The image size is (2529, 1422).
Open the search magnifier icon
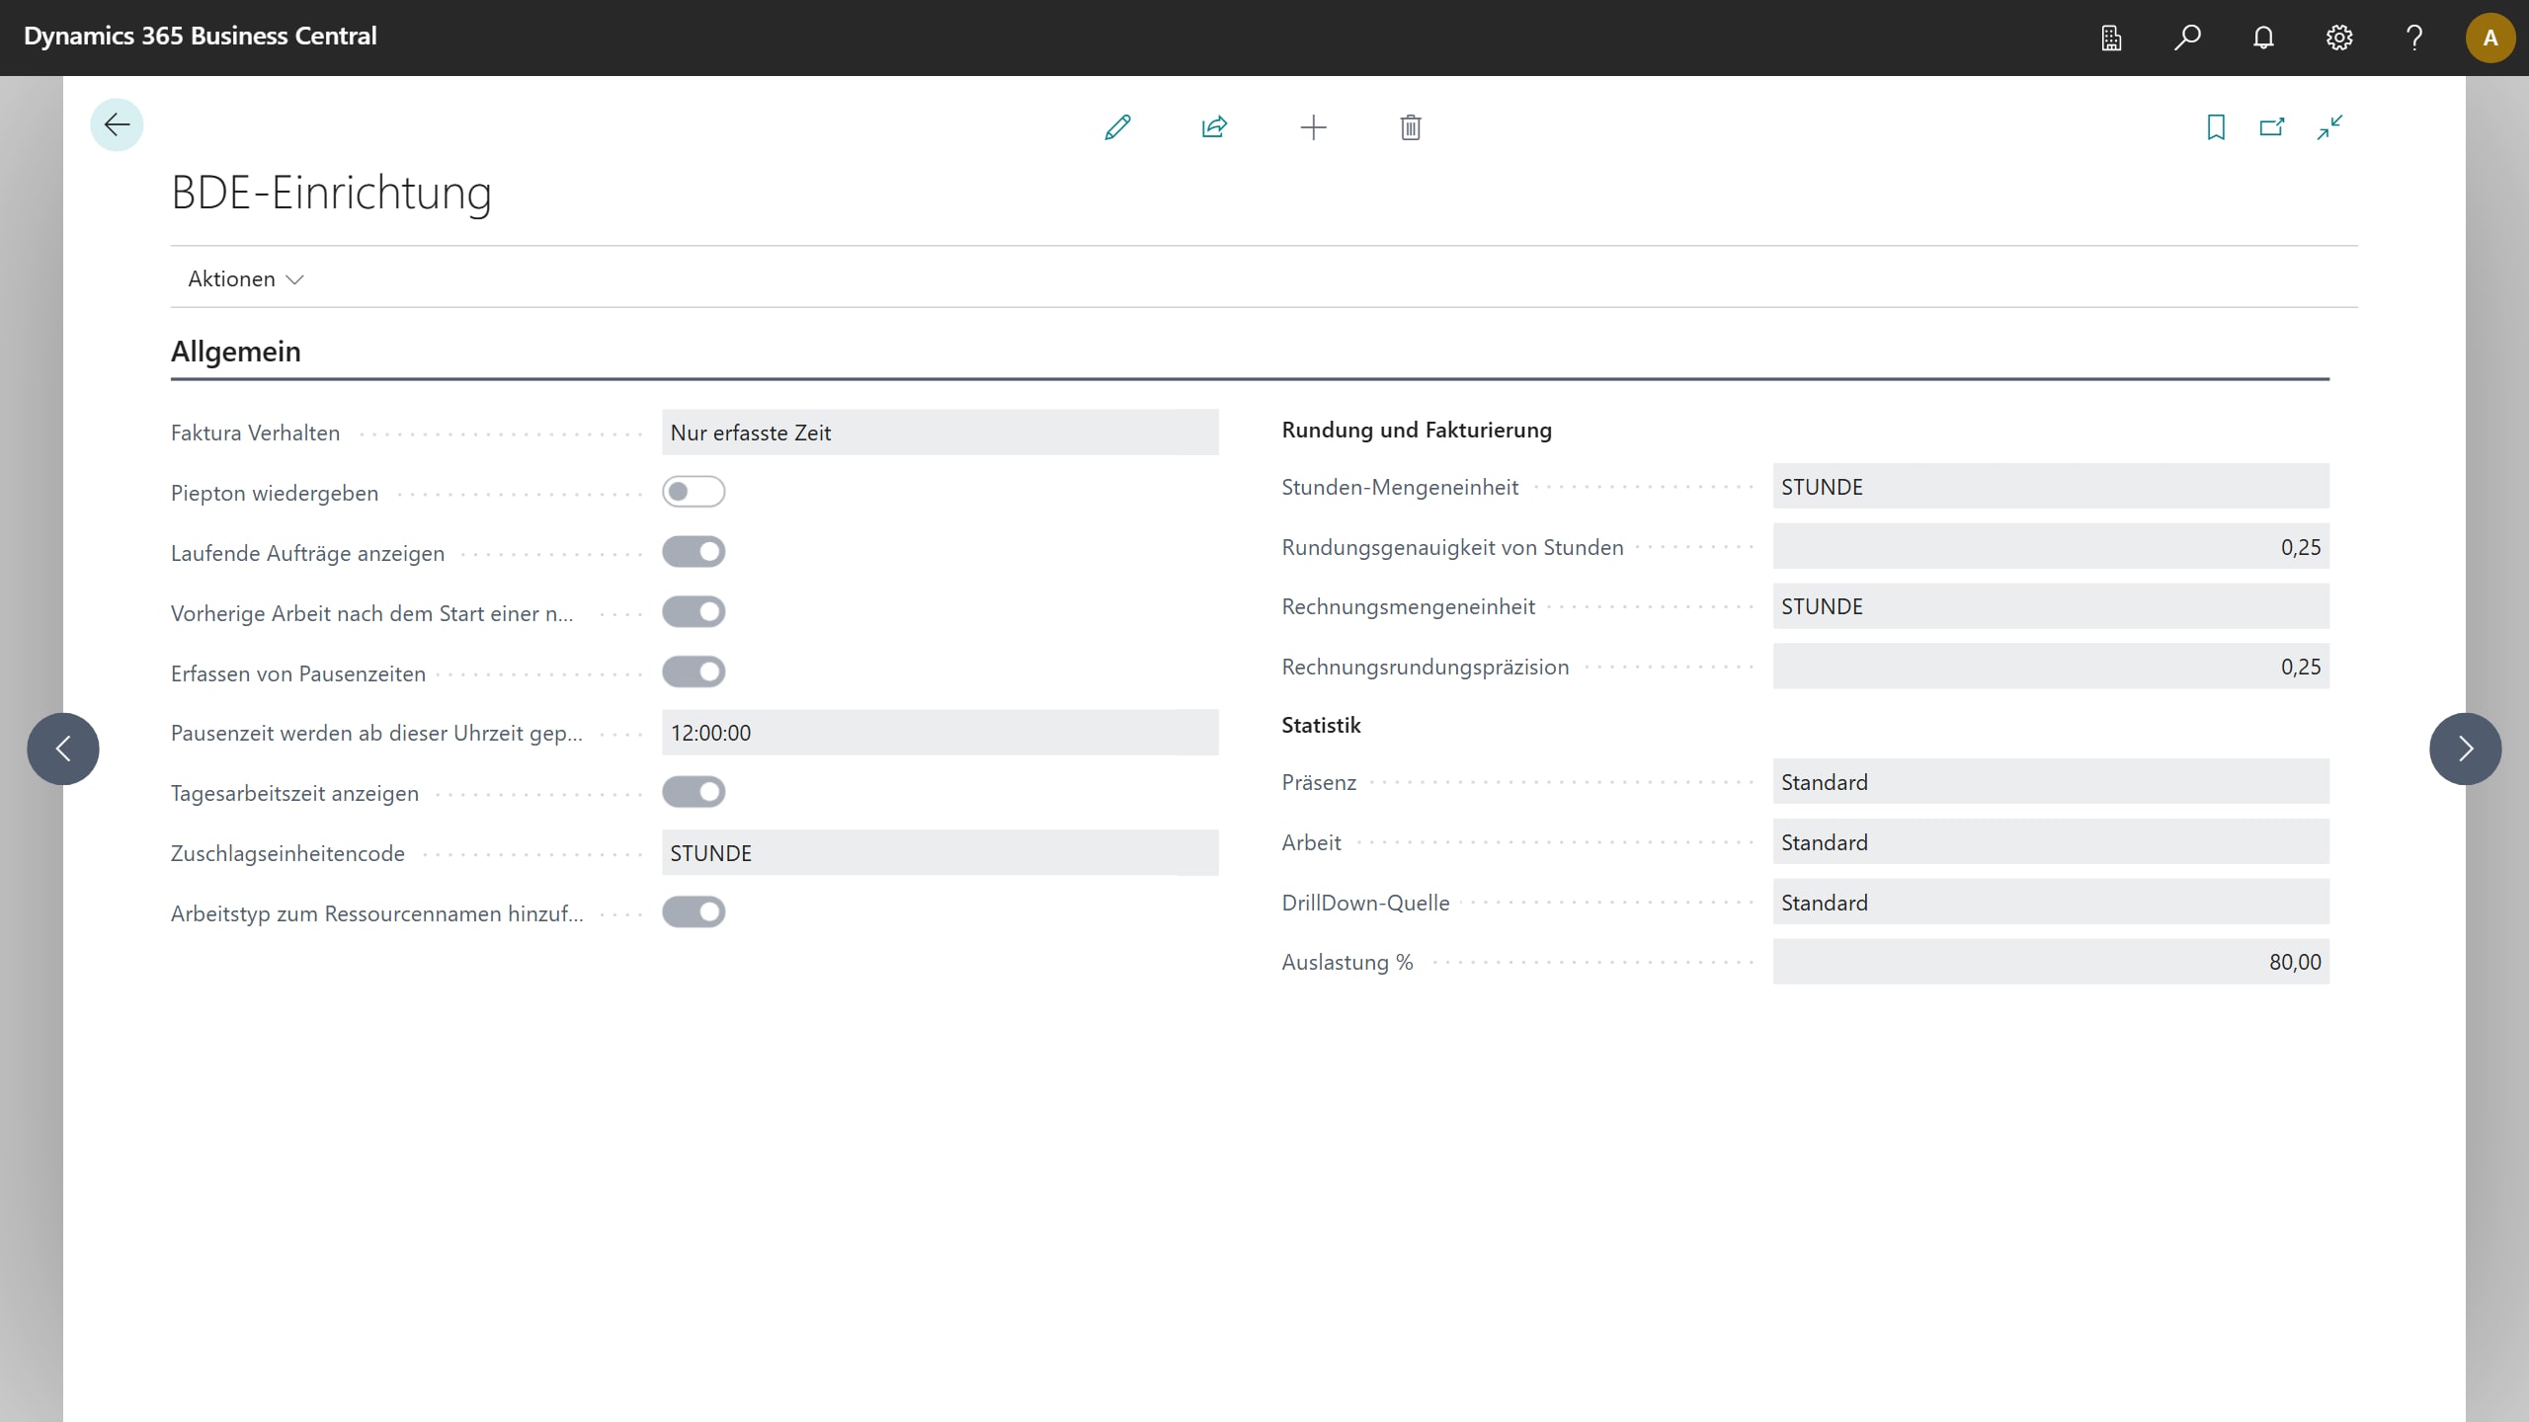coord(2187,38)
